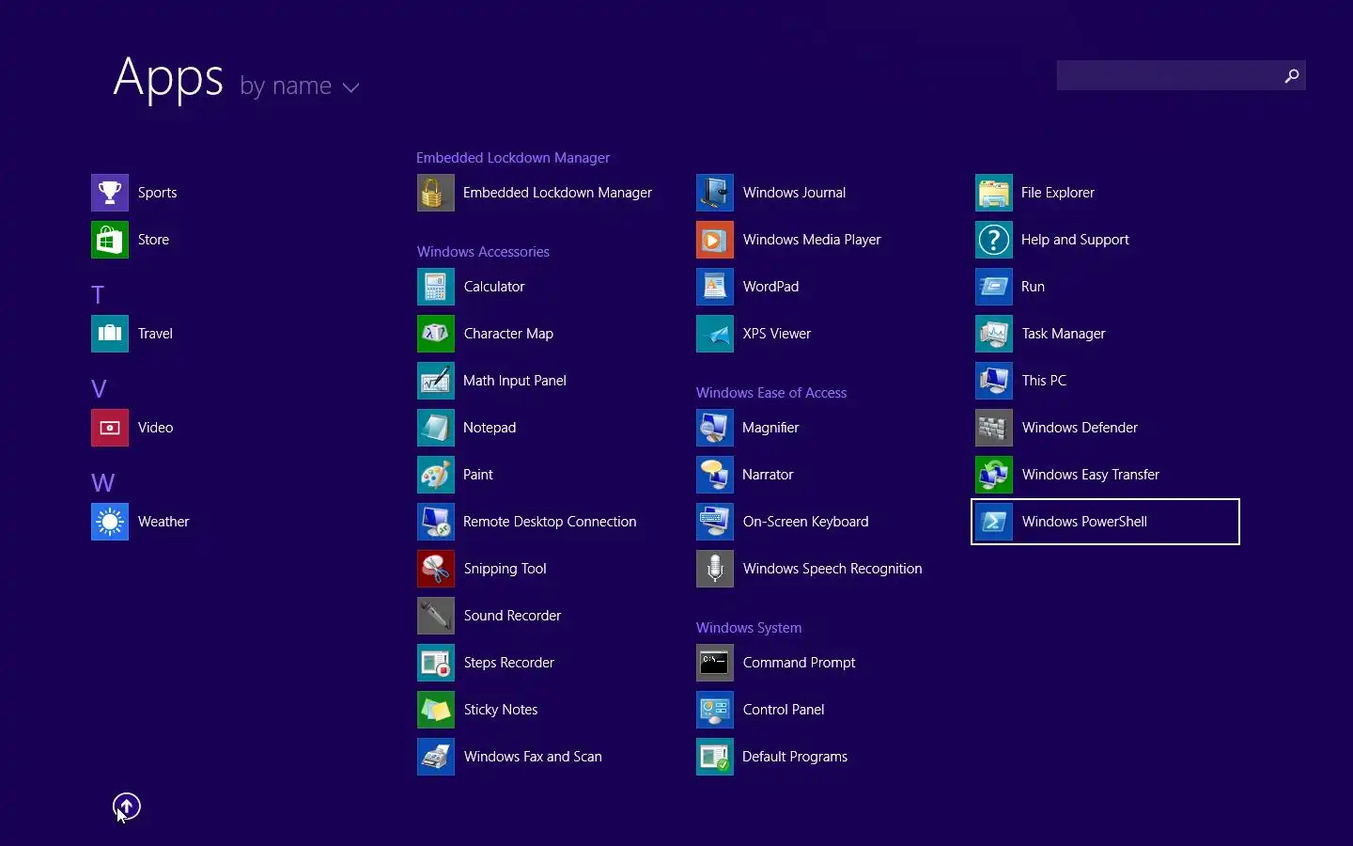
Task: Click the 'Windows Speech Recognition' label
Action: pos(832,569)
